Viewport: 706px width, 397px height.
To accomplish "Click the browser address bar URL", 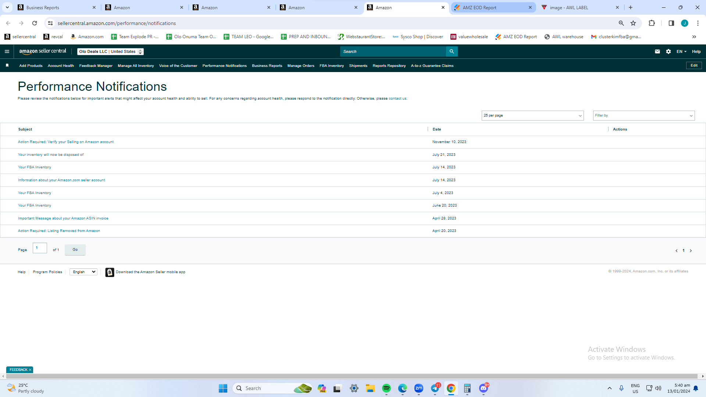I will (x=117, y=23).
